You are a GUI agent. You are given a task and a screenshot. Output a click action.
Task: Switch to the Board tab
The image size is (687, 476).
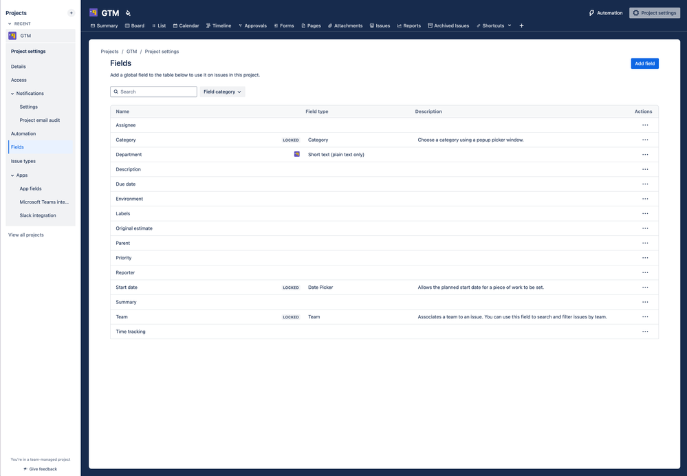(135, 25)
